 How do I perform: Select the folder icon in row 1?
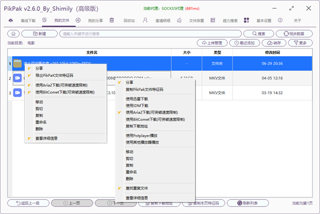tap(18, 64)
